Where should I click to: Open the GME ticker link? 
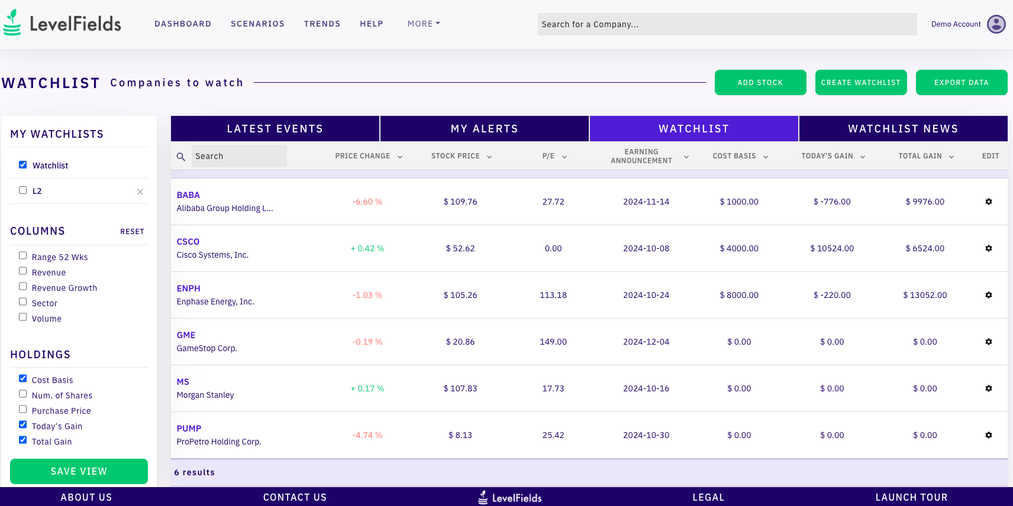tap(186, 335)
